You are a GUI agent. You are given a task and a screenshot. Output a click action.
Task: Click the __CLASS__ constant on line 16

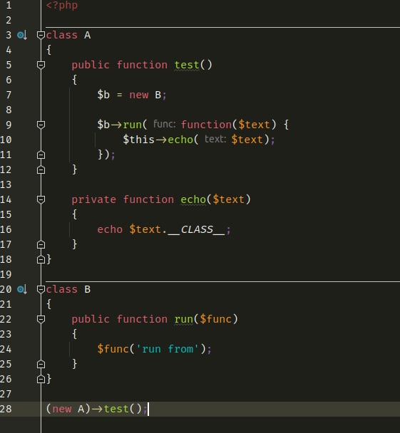point(196,229)
